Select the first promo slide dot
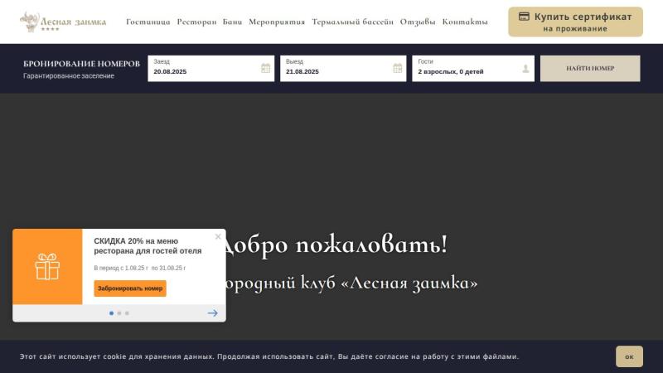 [x=111, y=313]
